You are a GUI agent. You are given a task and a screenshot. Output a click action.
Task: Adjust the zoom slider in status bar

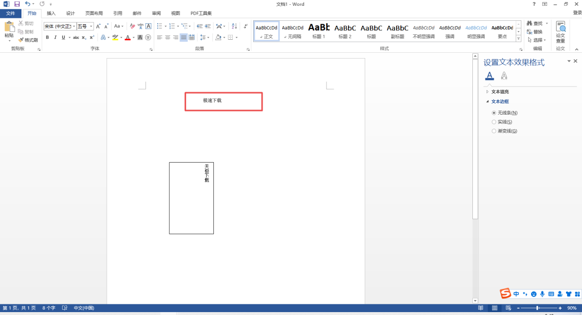(x=537, y=308)
